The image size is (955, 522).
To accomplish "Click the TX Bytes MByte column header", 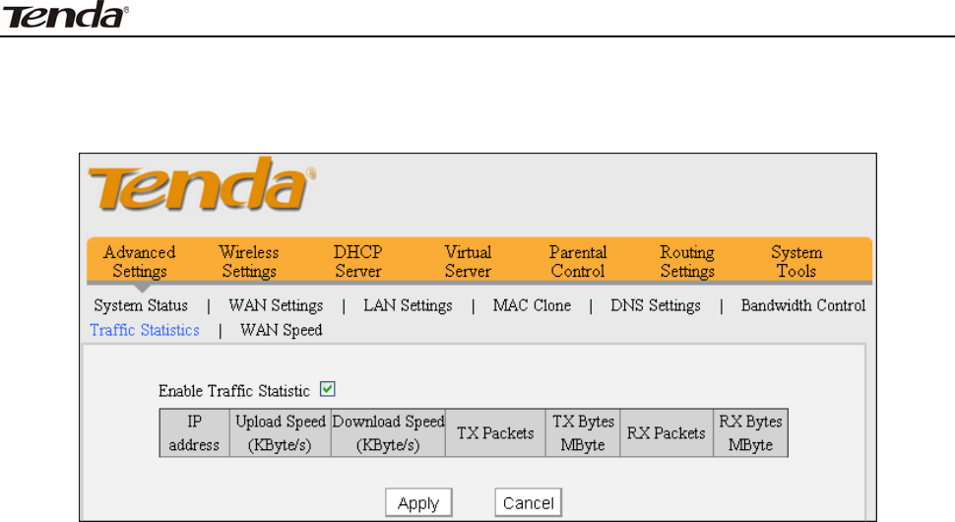I will 583,433.
